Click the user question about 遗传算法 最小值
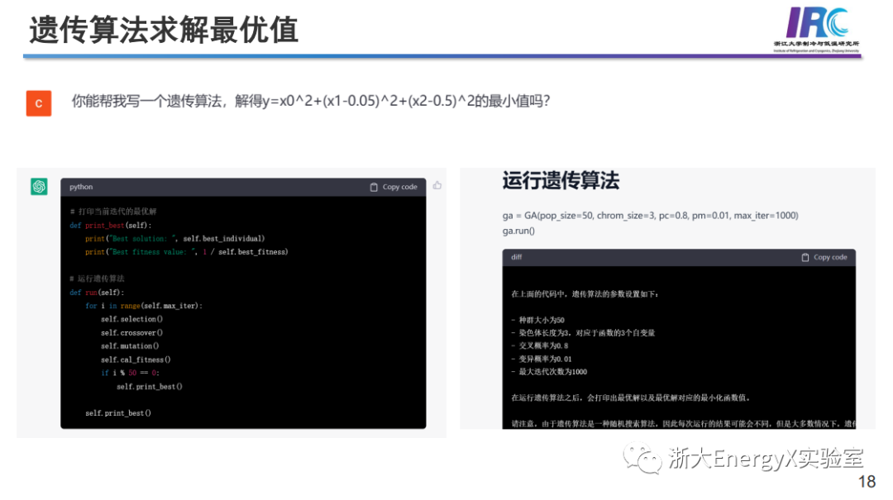Viewport: 893px width, 500px height. 311,102
